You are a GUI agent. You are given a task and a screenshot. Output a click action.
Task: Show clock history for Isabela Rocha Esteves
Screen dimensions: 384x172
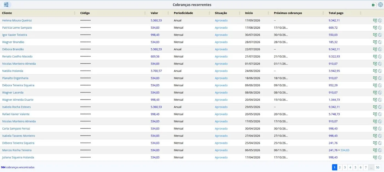pyautogui.click(x=380, y=107)
